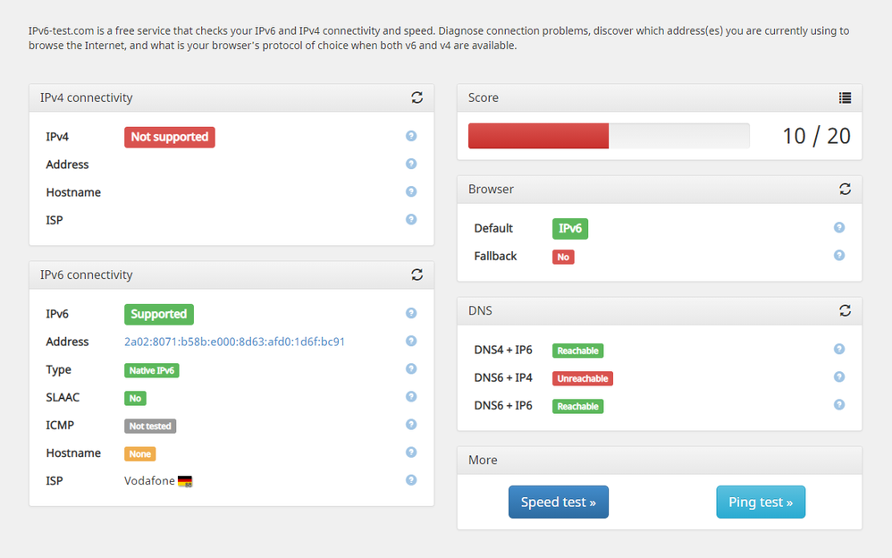
Task: Start the Ping test
Action: (760, 502)
